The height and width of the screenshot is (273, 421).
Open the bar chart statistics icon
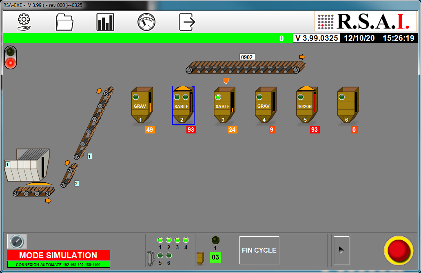105,22
